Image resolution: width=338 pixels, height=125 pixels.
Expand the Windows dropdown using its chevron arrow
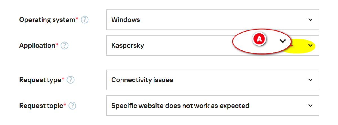(x=310, y=20)
